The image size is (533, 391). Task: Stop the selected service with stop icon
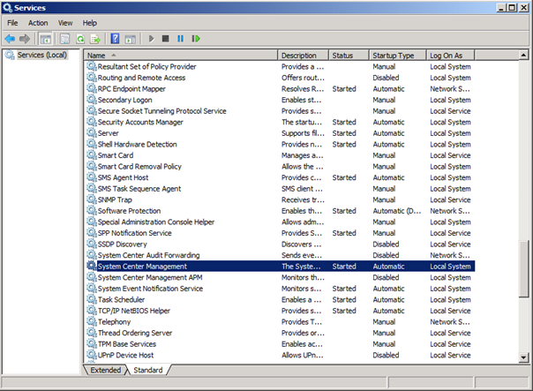[x=166, y=39]
